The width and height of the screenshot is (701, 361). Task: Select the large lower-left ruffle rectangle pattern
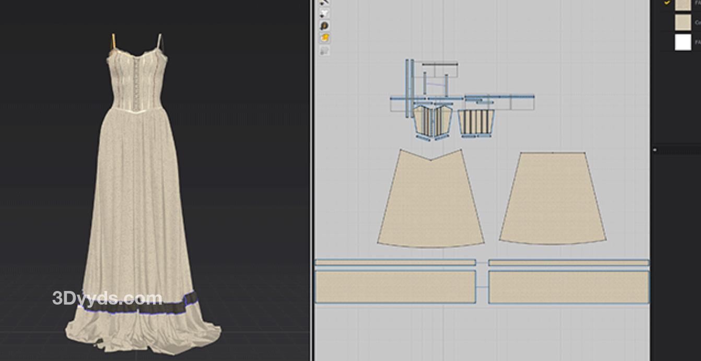coord(395,286)
